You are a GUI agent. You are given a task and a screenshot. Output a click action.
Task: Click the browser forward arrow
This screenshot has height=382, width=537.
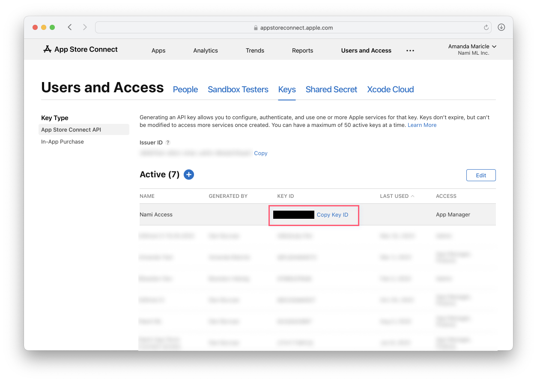coord(85,27)
